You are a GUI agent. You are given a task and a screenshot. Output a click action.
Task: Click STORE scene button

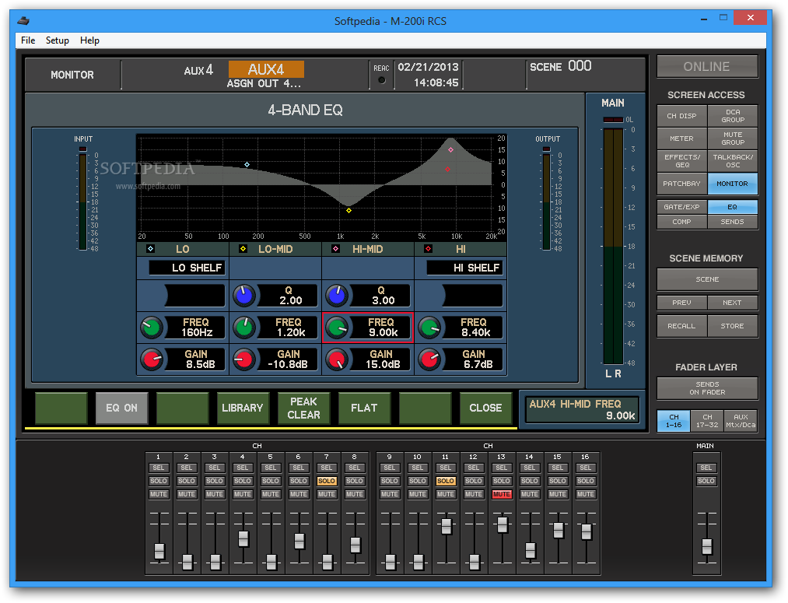click(733, 326)
